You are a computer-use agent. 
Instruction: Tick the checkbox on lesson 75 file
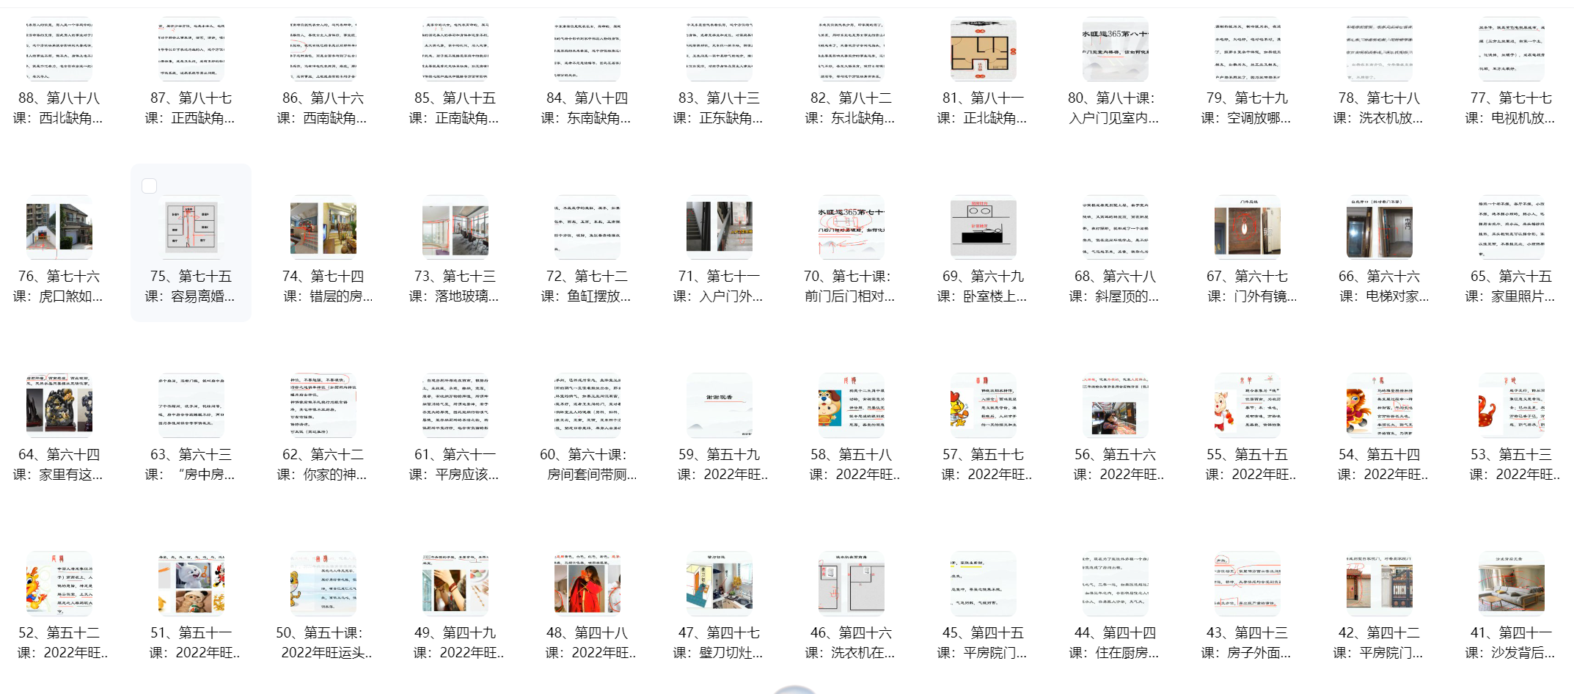(150, 186)
